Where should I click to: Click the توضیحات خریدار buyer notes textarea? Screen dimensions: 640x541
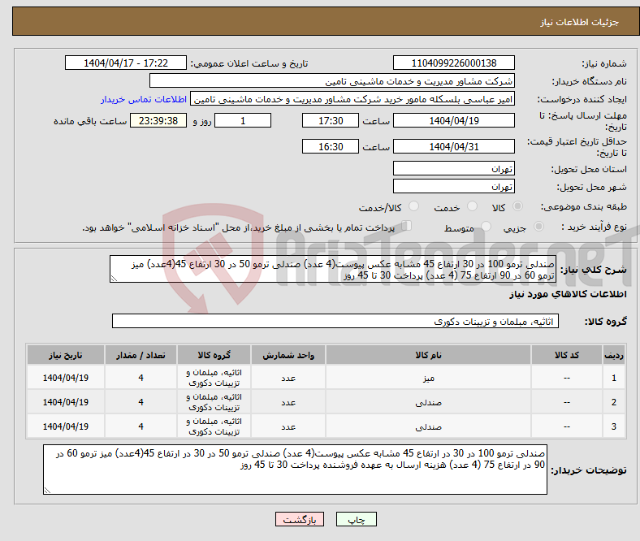295,470
